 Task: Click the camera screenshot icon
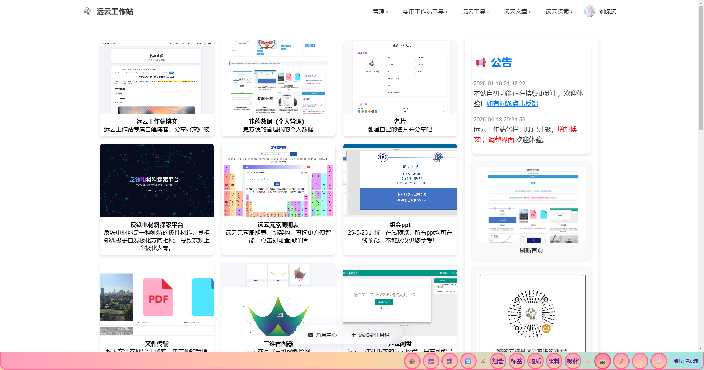(602, 361)
